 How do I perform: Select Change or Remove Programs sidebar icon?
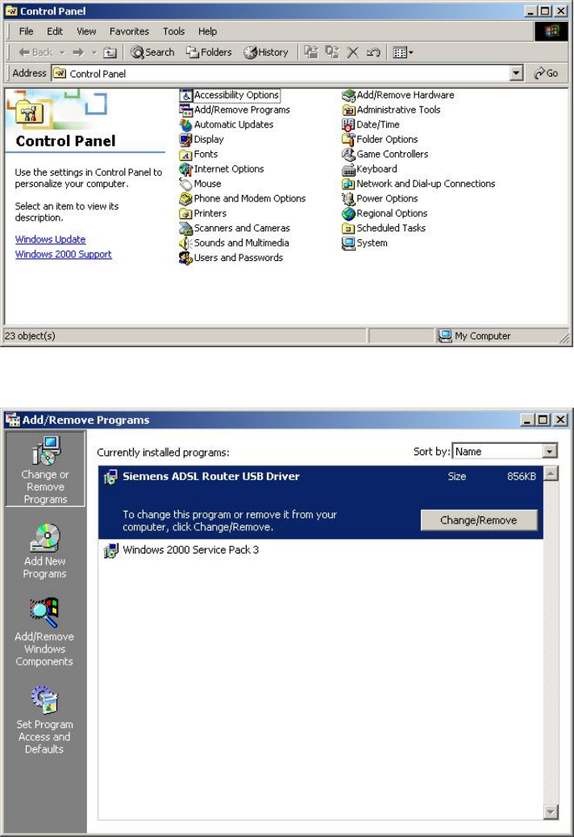pos(45,469)
